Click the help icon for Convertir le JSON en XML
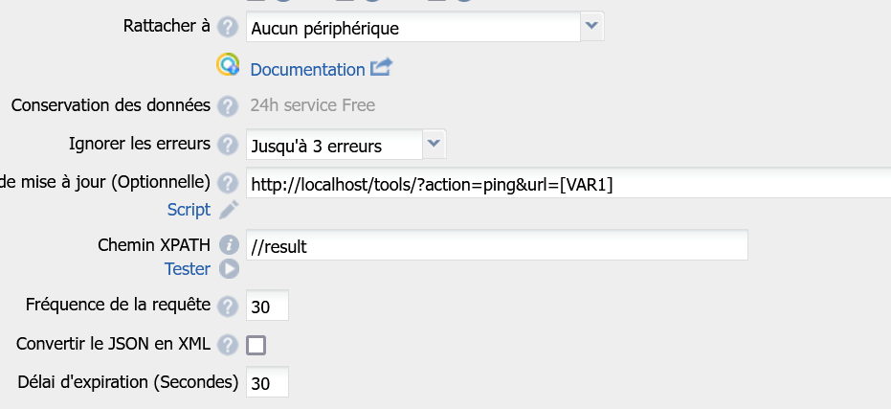The image size is (891, 409). pos(228,345)
